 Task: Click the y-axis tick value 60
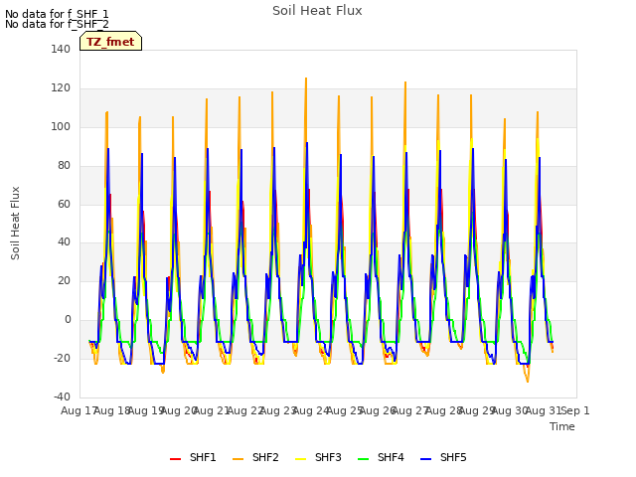click(64, 204)
